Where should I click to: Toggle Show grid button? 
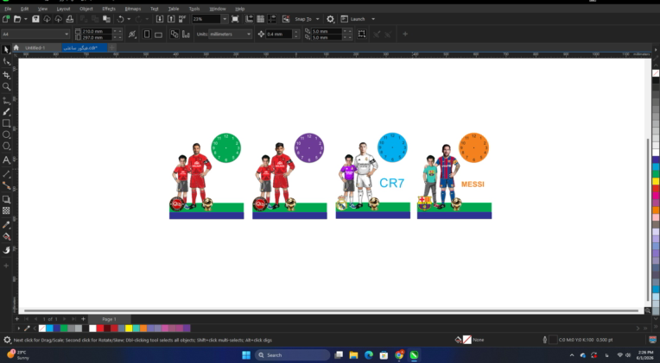(x=261, y=19)
